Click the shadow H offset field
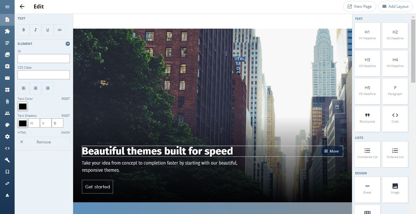This screenshot has width=416, height=214. pyautogui.click(x=34, y=123)
